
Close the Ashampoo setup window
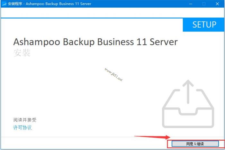click(217, 4)
